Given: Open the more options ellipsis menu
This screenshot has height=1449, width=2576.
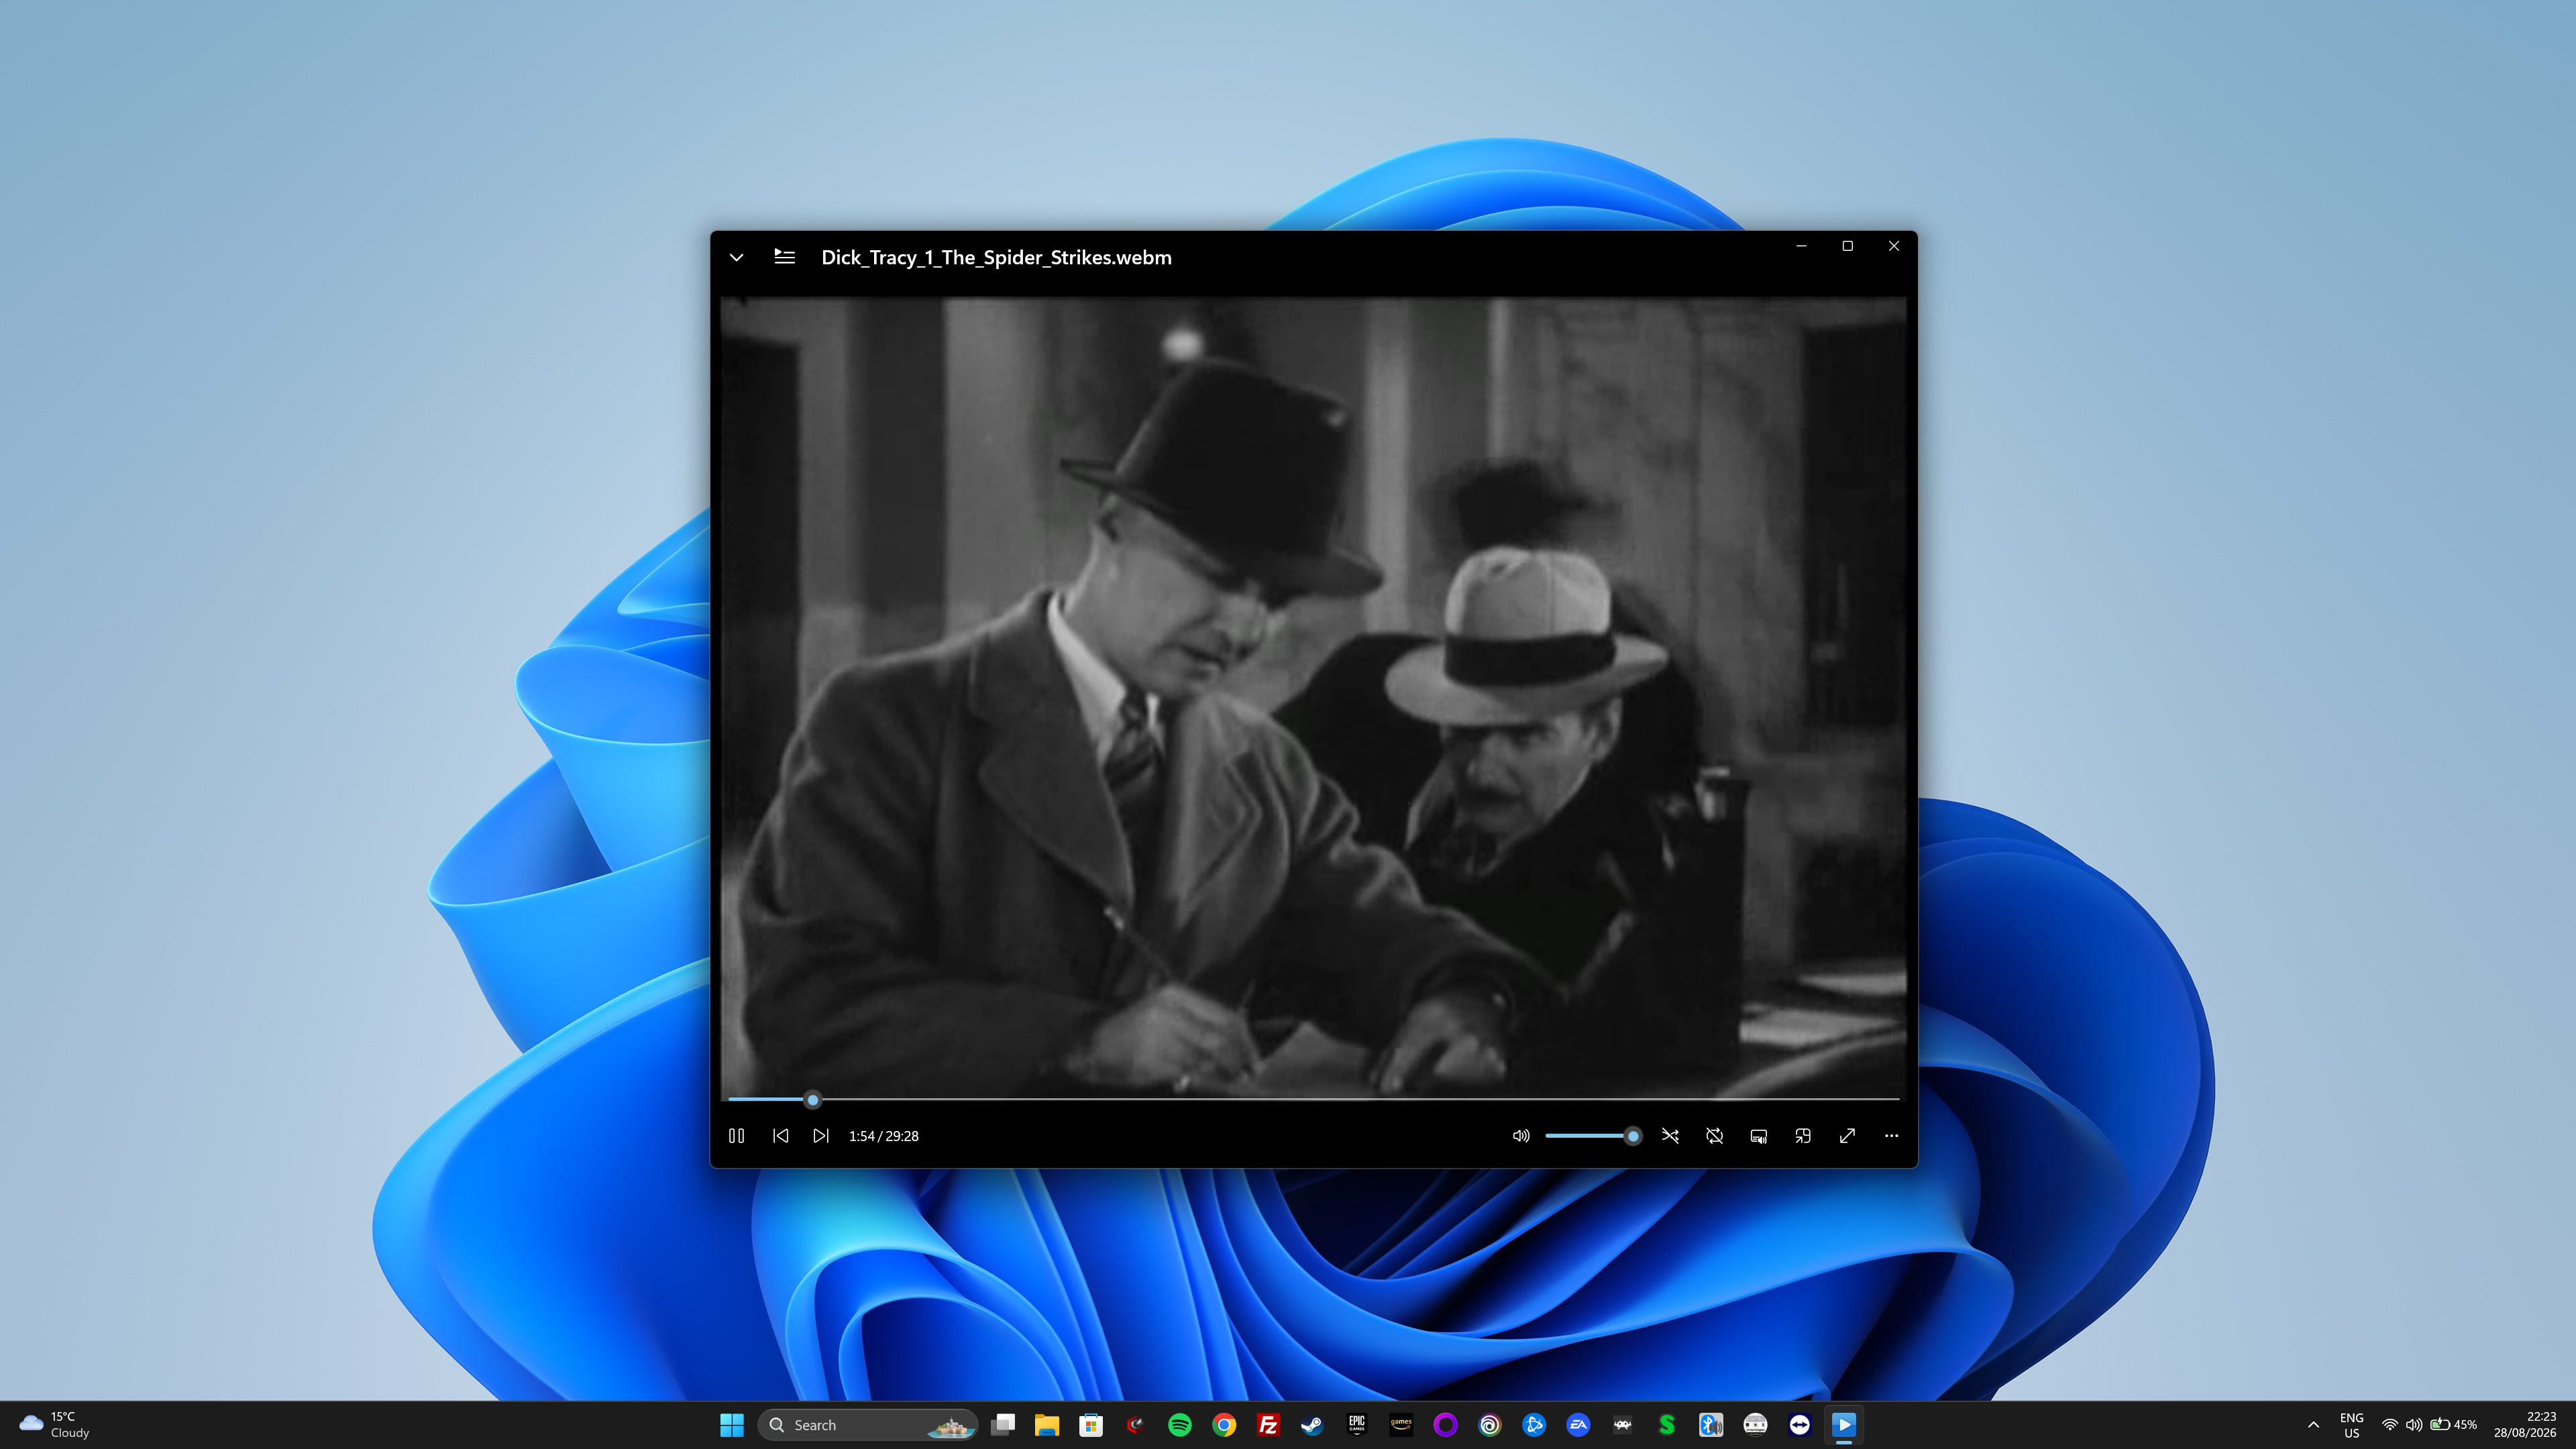Looking at the screenshot, I should pos(1891,1136).
